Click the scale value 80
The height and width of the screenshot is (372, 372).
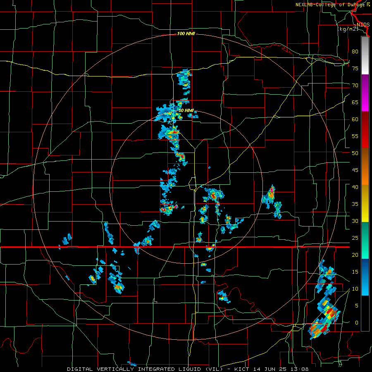355,52
